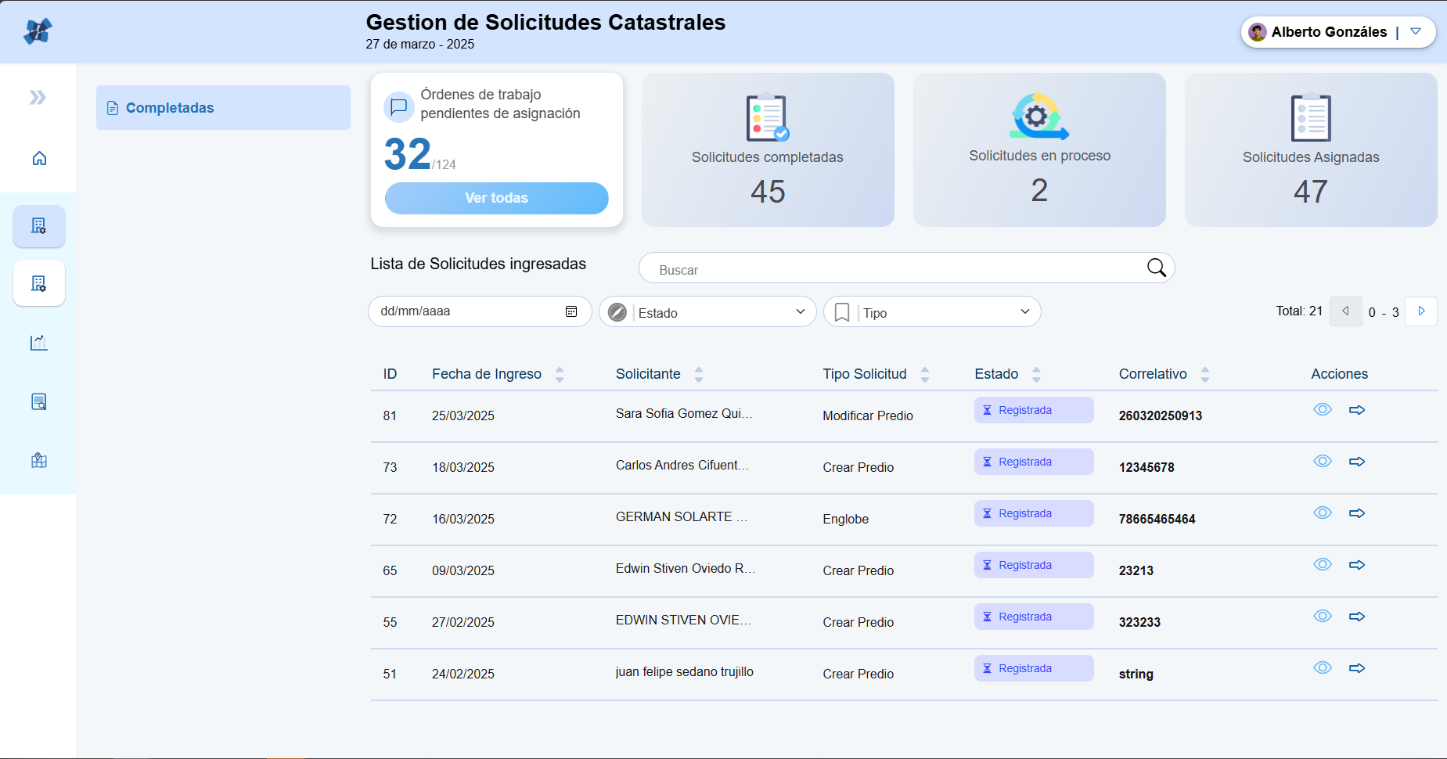The image size is (1447, 759).
Task: View details eye icon for request 51
Action: point(1323,668)
